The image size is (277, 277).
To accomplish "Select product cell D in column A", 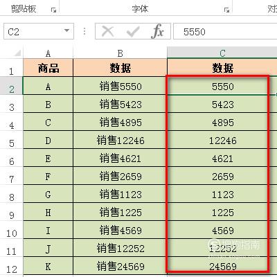I will tap(48, 140).
